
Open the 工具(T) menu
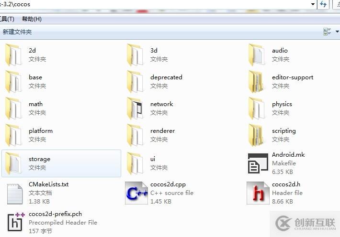pos(7,19)
